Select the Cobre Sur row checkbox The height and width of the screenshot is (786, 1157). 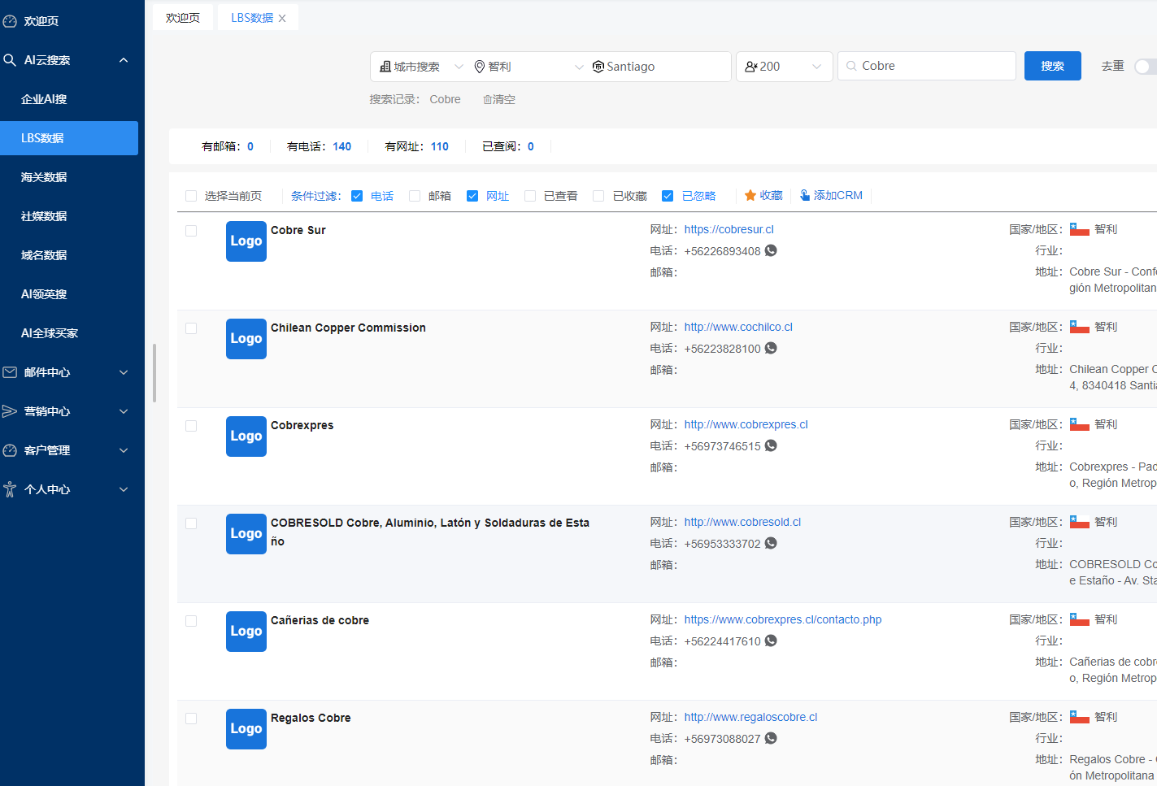[191, 231]
